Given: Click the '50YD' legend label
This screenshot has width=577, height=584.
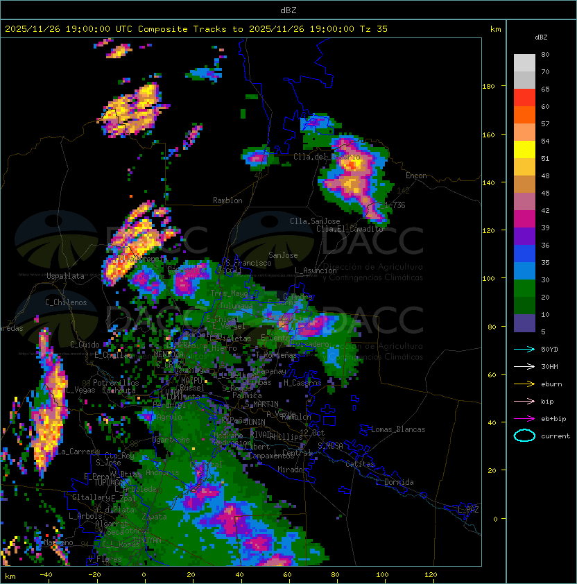Looking at the screenshot, I should tap(549, 349).
